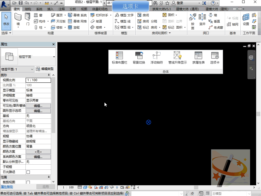Switch to the 视图 ribbon tab
Image resolution: width=261 pixels, height=196 pixels.
84,9
